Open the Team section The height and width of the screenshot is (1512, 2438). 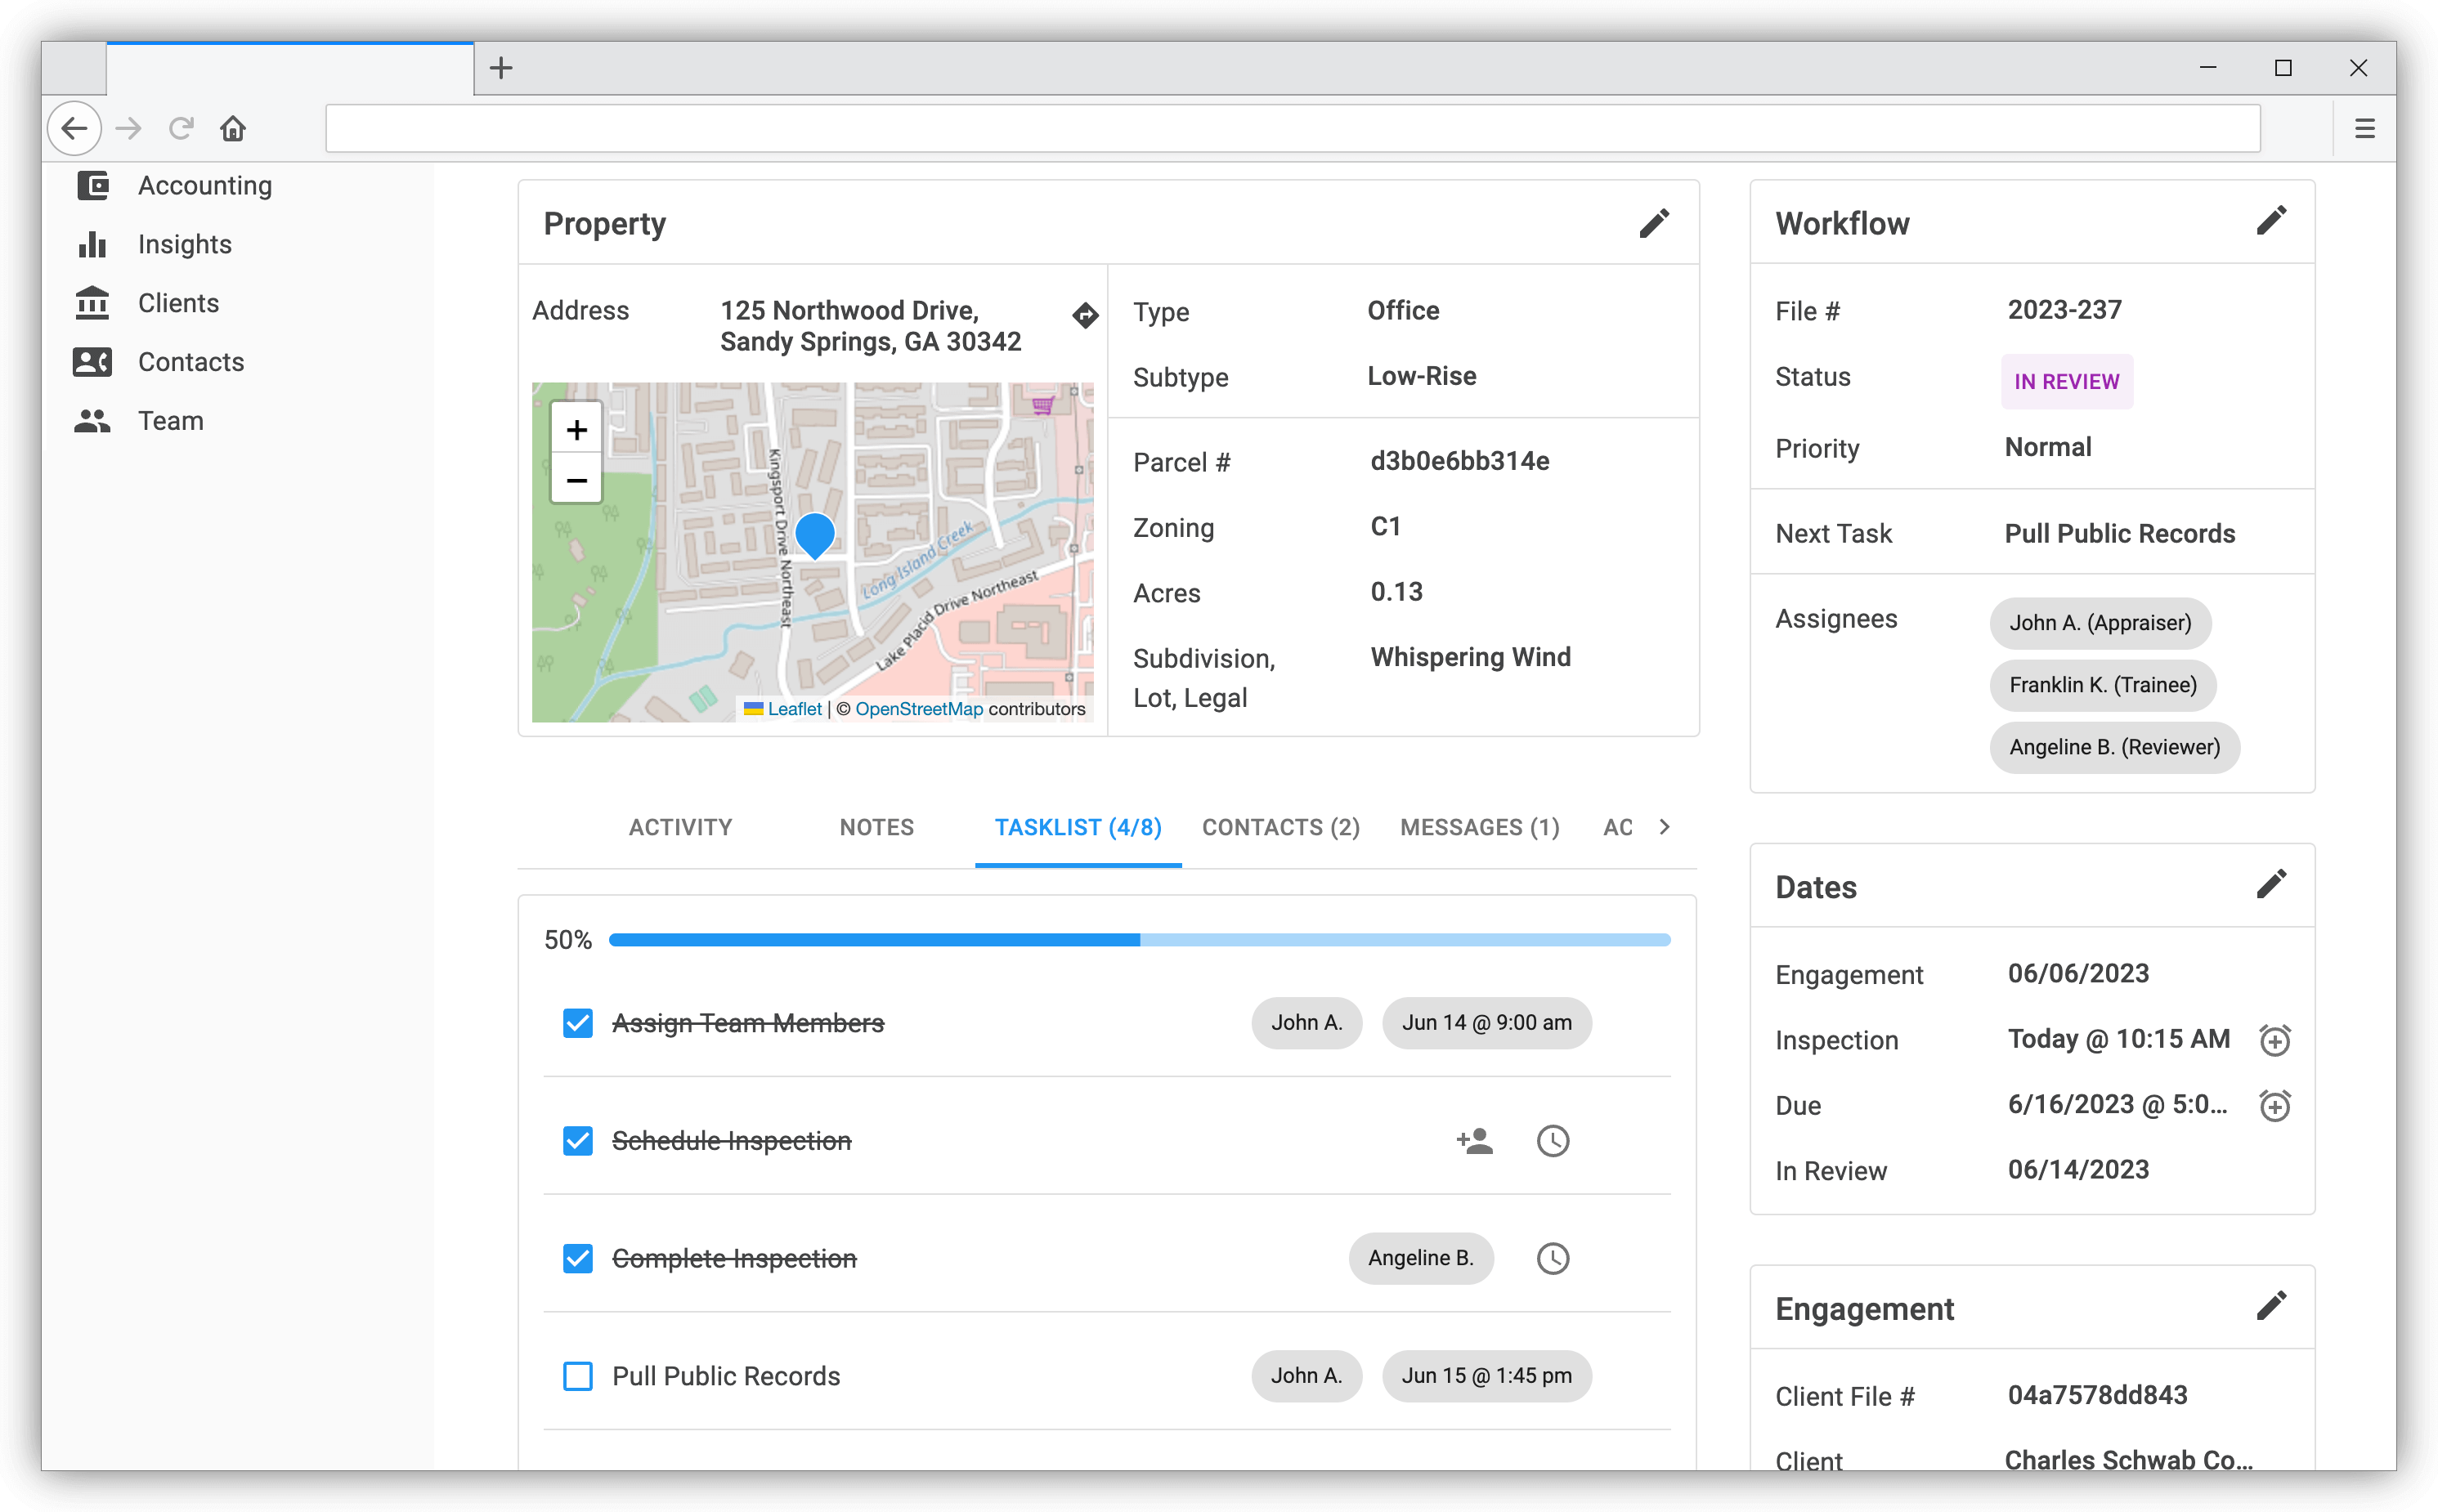[x=170, y=420]
